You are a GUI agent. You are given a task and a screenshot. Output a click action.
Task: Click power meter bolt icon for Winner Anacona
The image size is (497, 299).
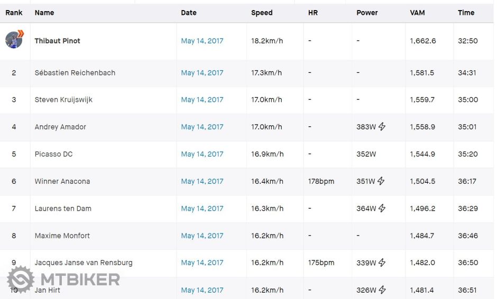[x=381, y=181]
